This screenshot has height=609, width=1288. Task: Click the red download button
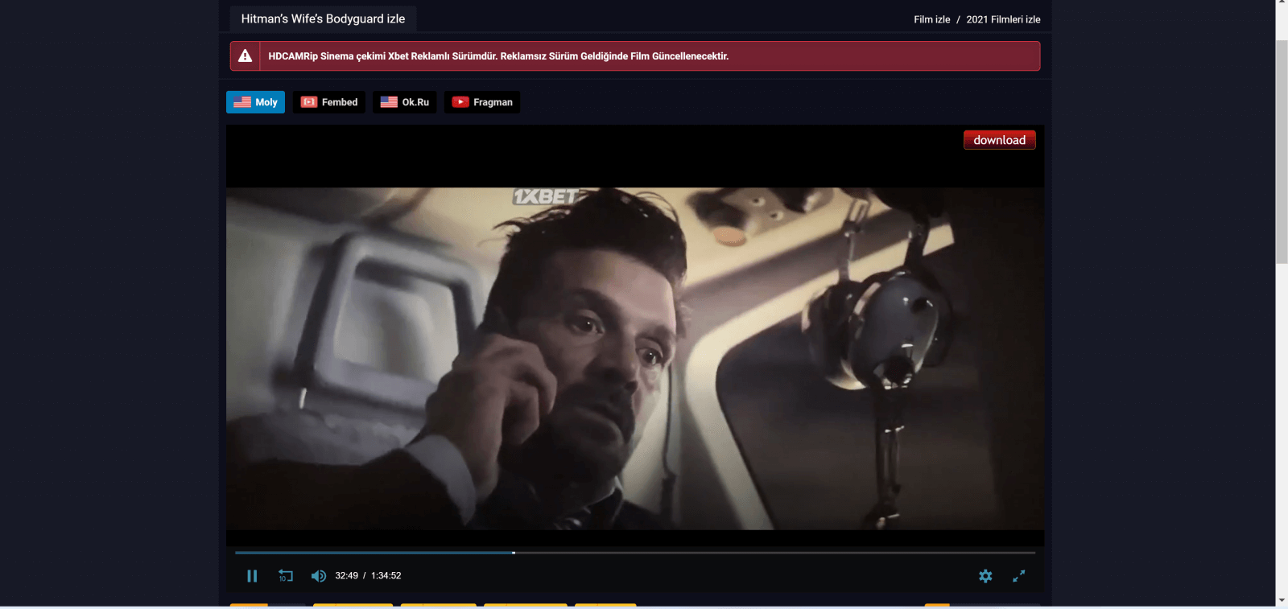[x=1000, y=140]
